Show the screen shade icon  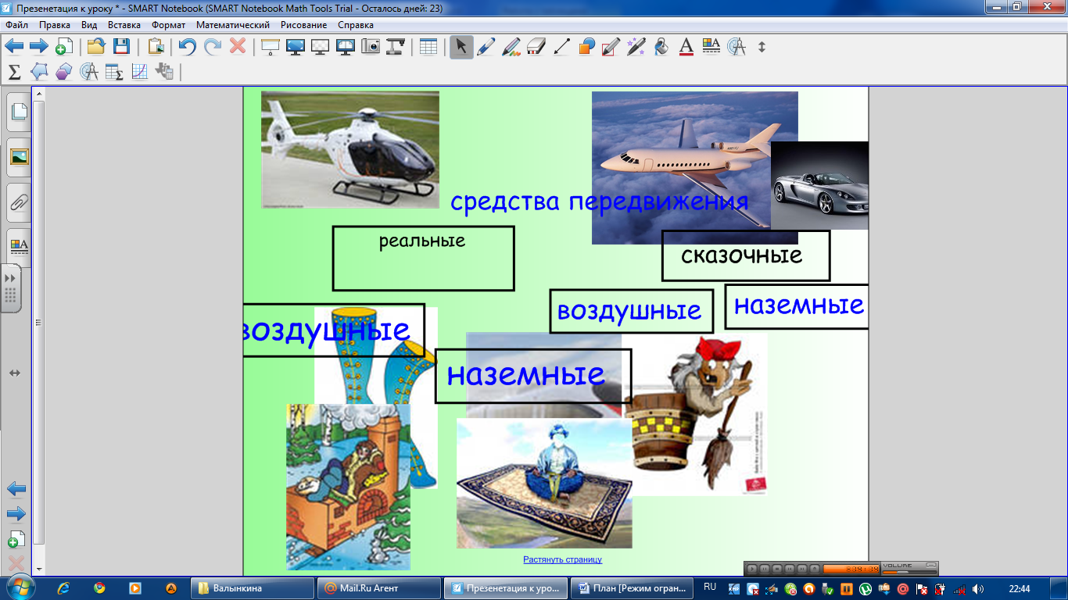click(271, 47)
